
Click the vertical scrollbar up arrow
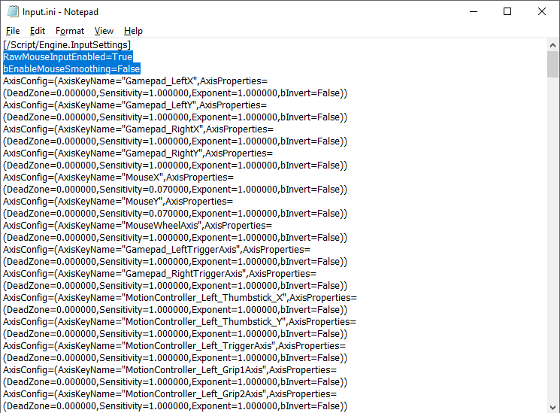pyautogui.click(x=552, y=45)
